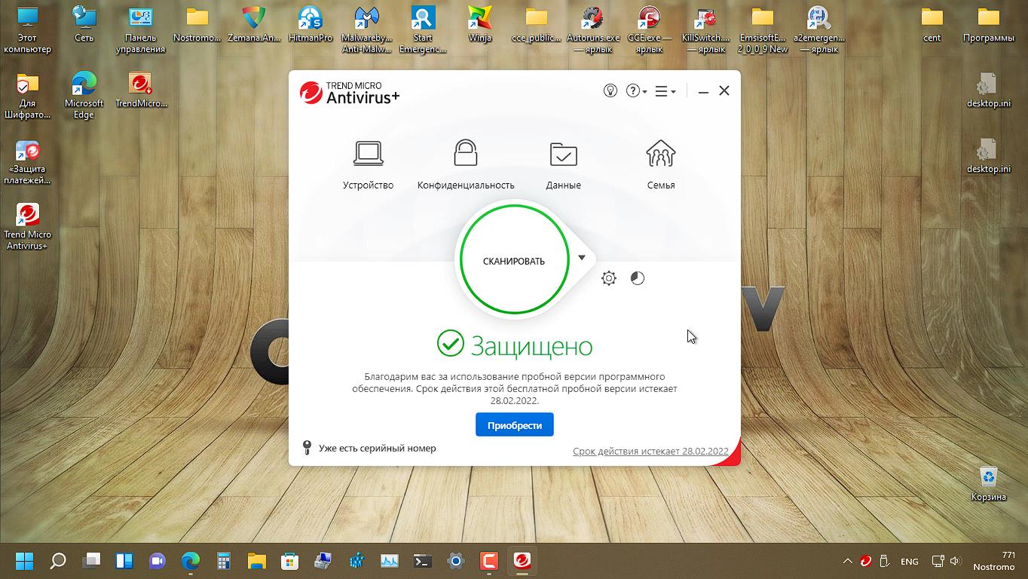Open the hamburger menu in Trend Micro
The image size is (1028, 579).
665,90
